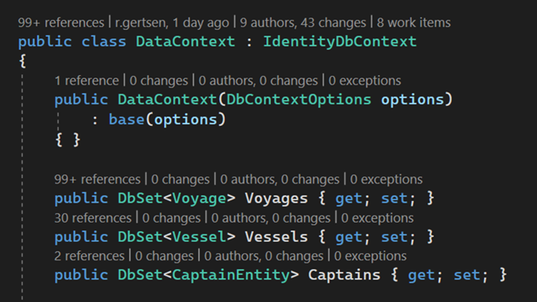Click "99+ references" above the Voyages property

pos(97,180)
